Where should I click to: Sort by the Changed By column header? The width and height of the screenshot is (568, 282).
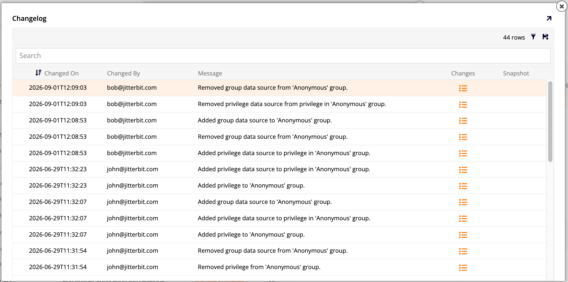tap(123, 73)
